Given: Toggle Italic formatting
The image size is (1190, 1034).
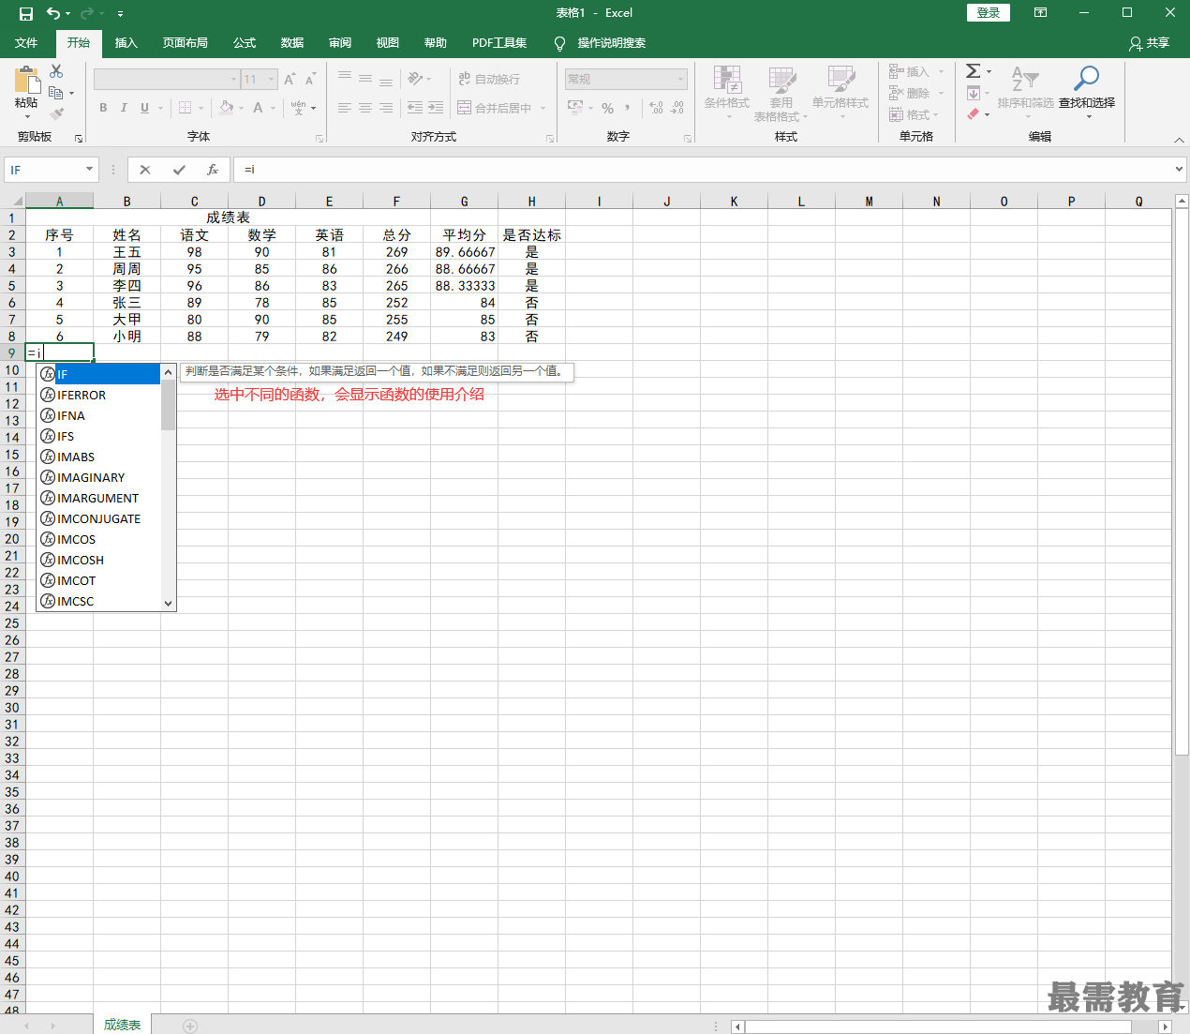Looking at the screenshot, I should (124, 108).
